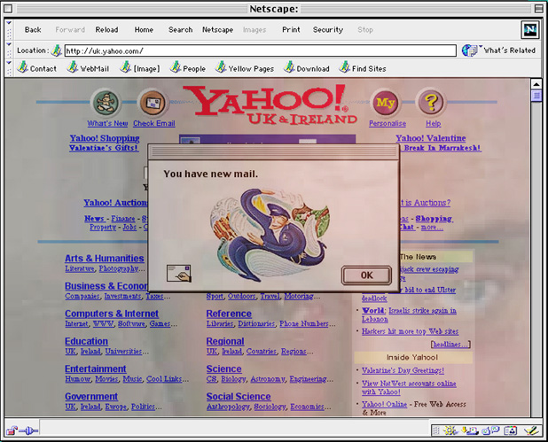Viewport: 548px width, 442px height.
Task: Click the My Yahoo Personalise icon
Action: pyautogui.click(x=385, y=103)
